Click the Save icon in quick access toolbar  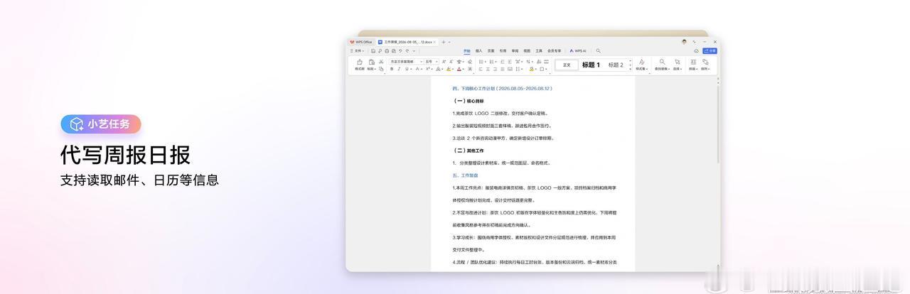[x=373, y=51]
